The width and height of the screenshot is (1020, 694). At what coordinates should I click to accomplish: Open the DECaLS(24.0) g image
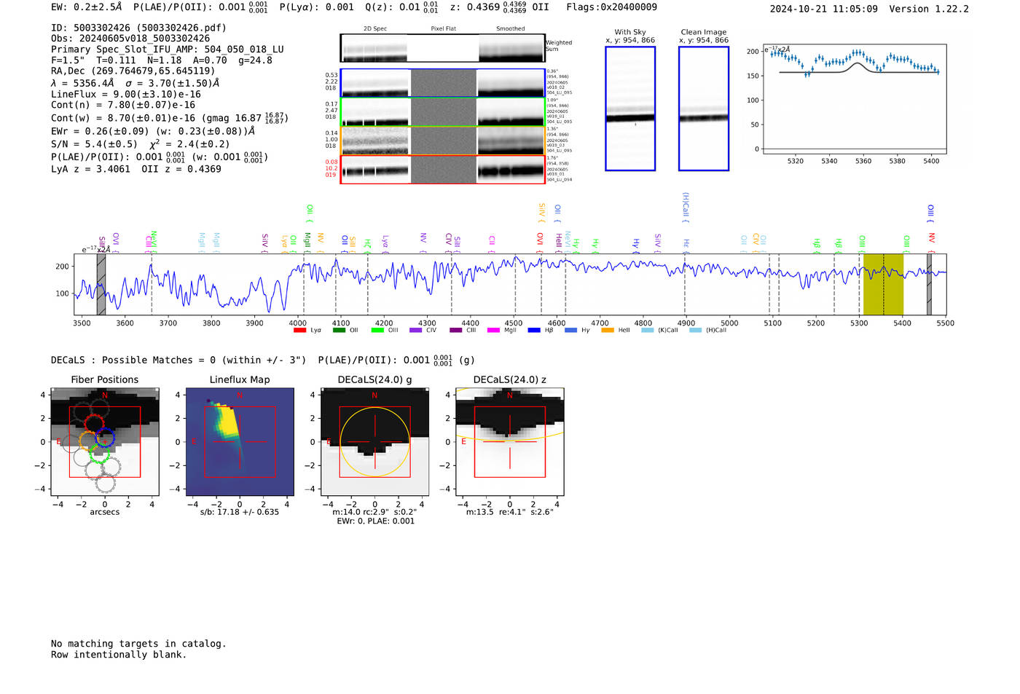tap(374, 442)
